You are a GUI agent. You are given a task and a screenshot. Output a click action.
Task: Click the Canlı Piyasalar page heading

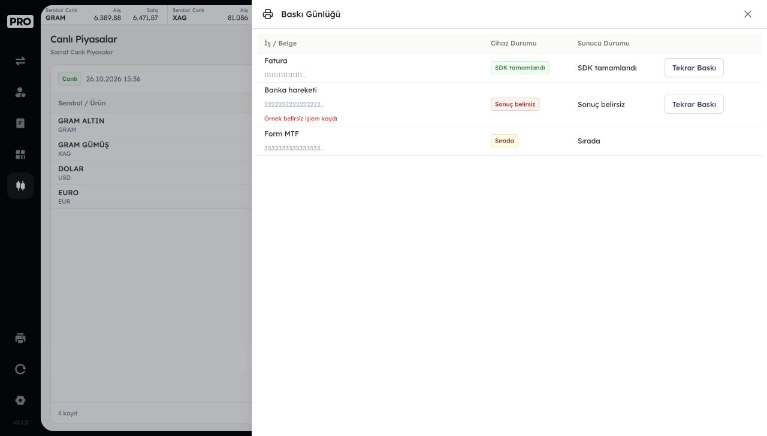(x=84, y=39)
